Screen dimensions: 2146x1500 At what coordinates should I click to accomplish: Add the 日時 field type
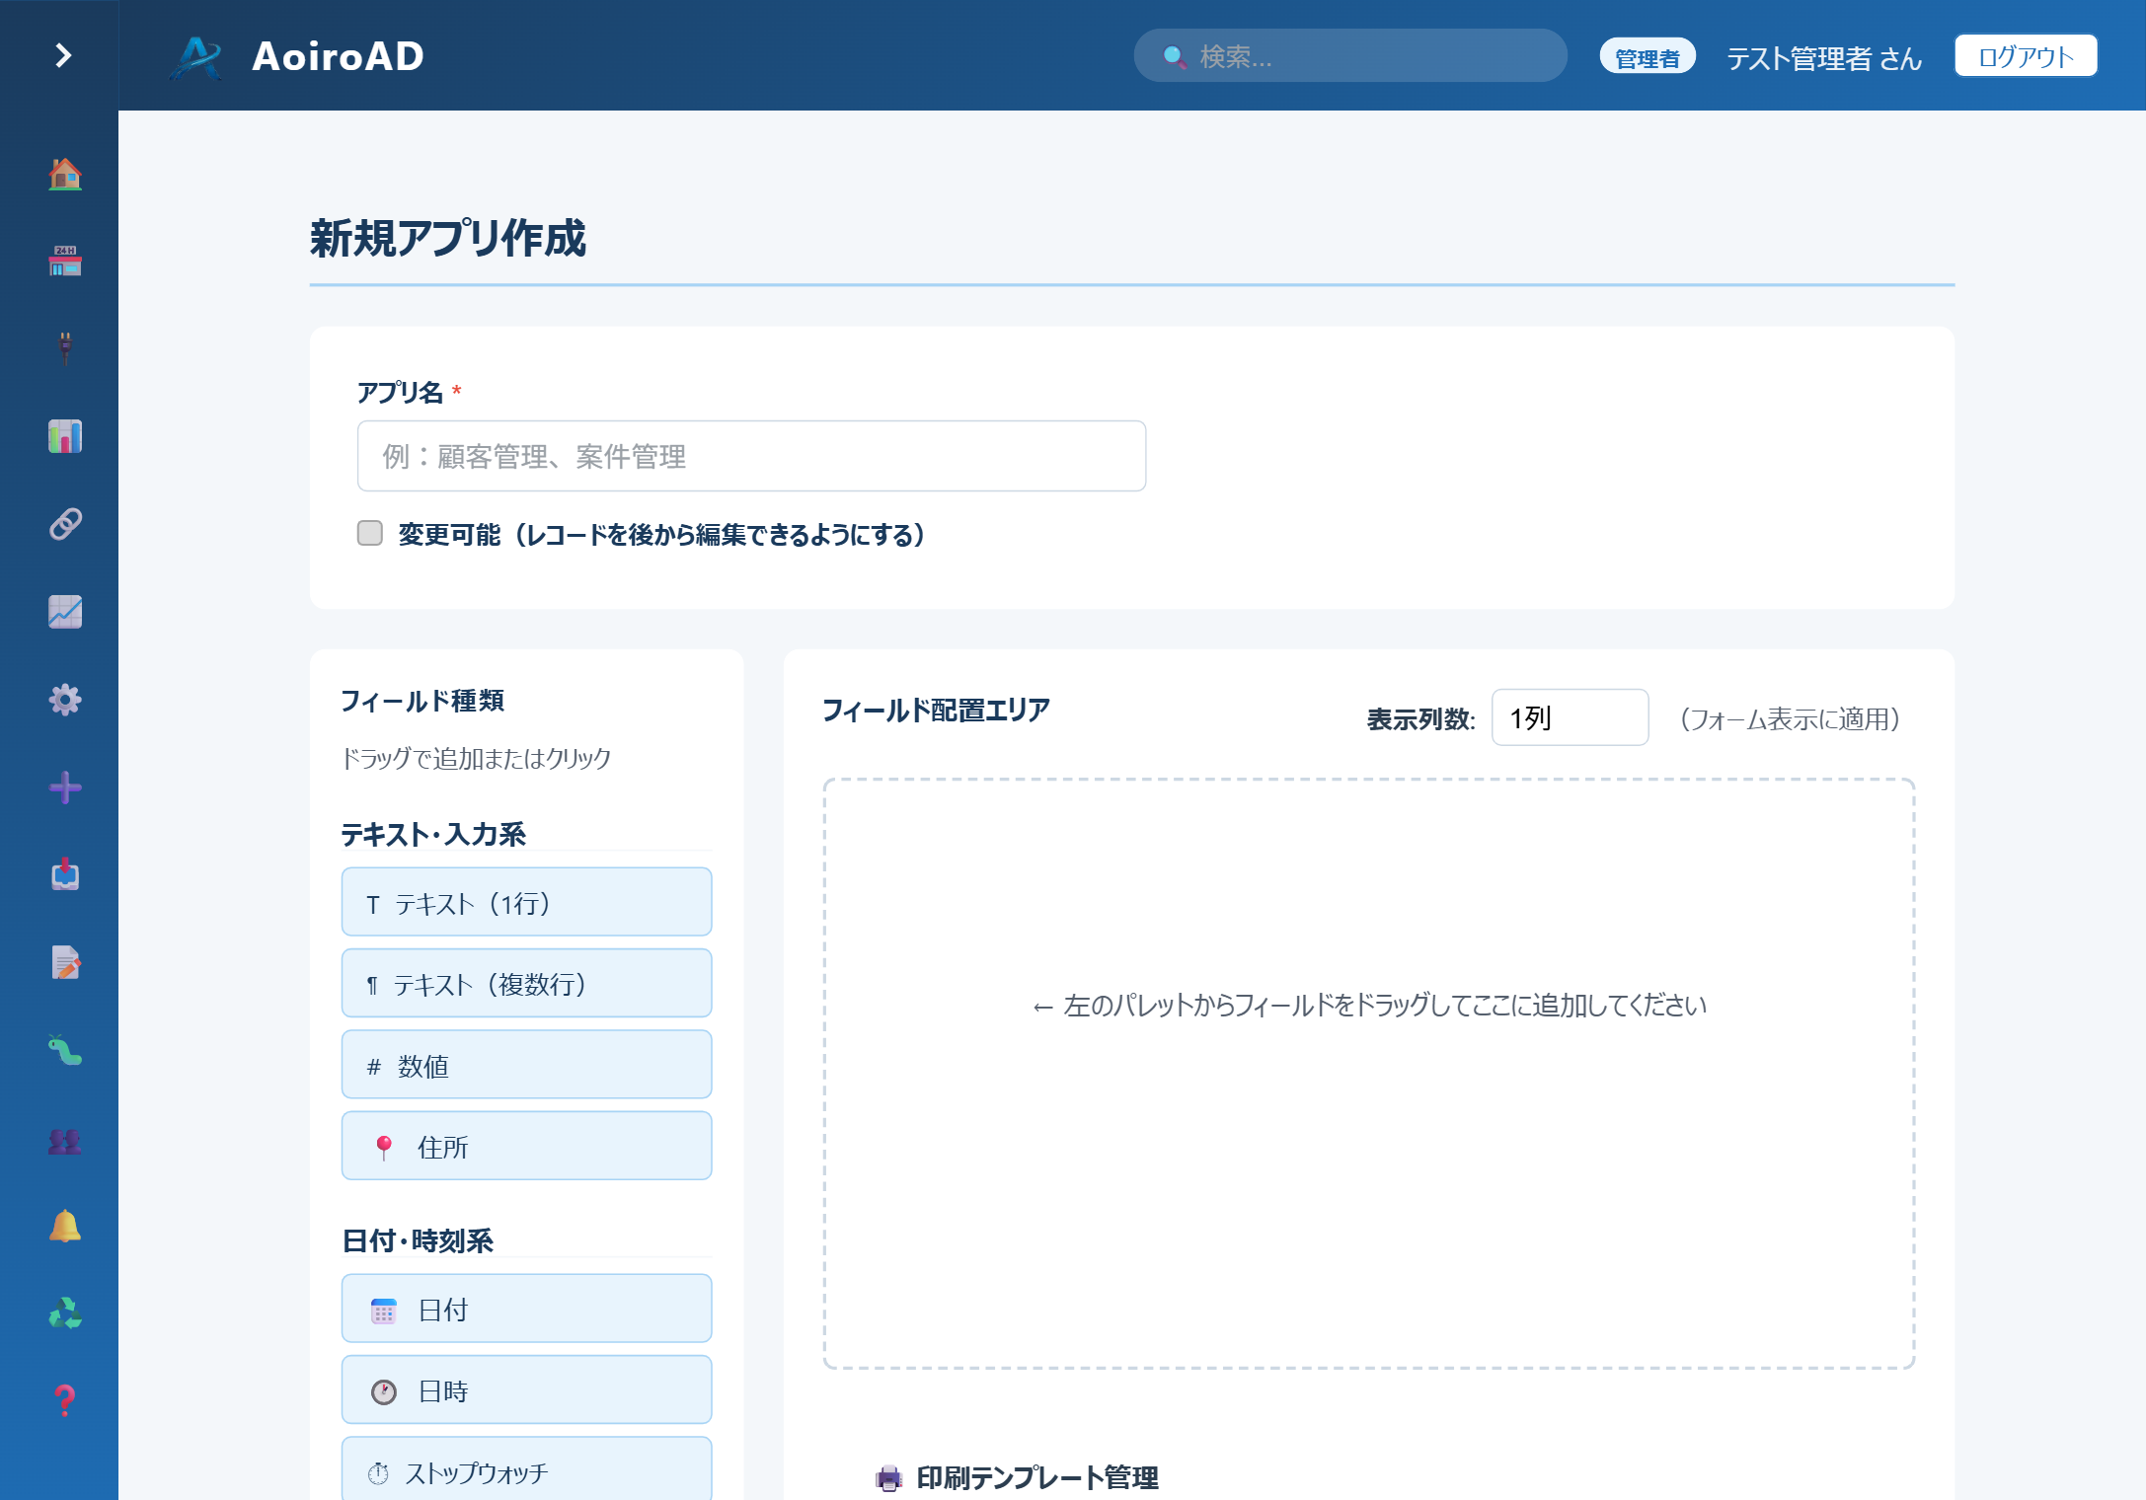526,1389
